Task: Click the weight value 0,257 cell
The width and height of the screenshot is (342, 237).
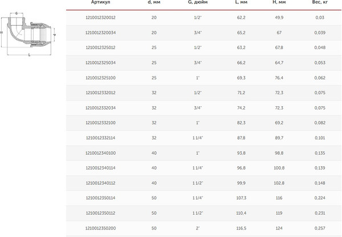Action: tap(319, 227)
